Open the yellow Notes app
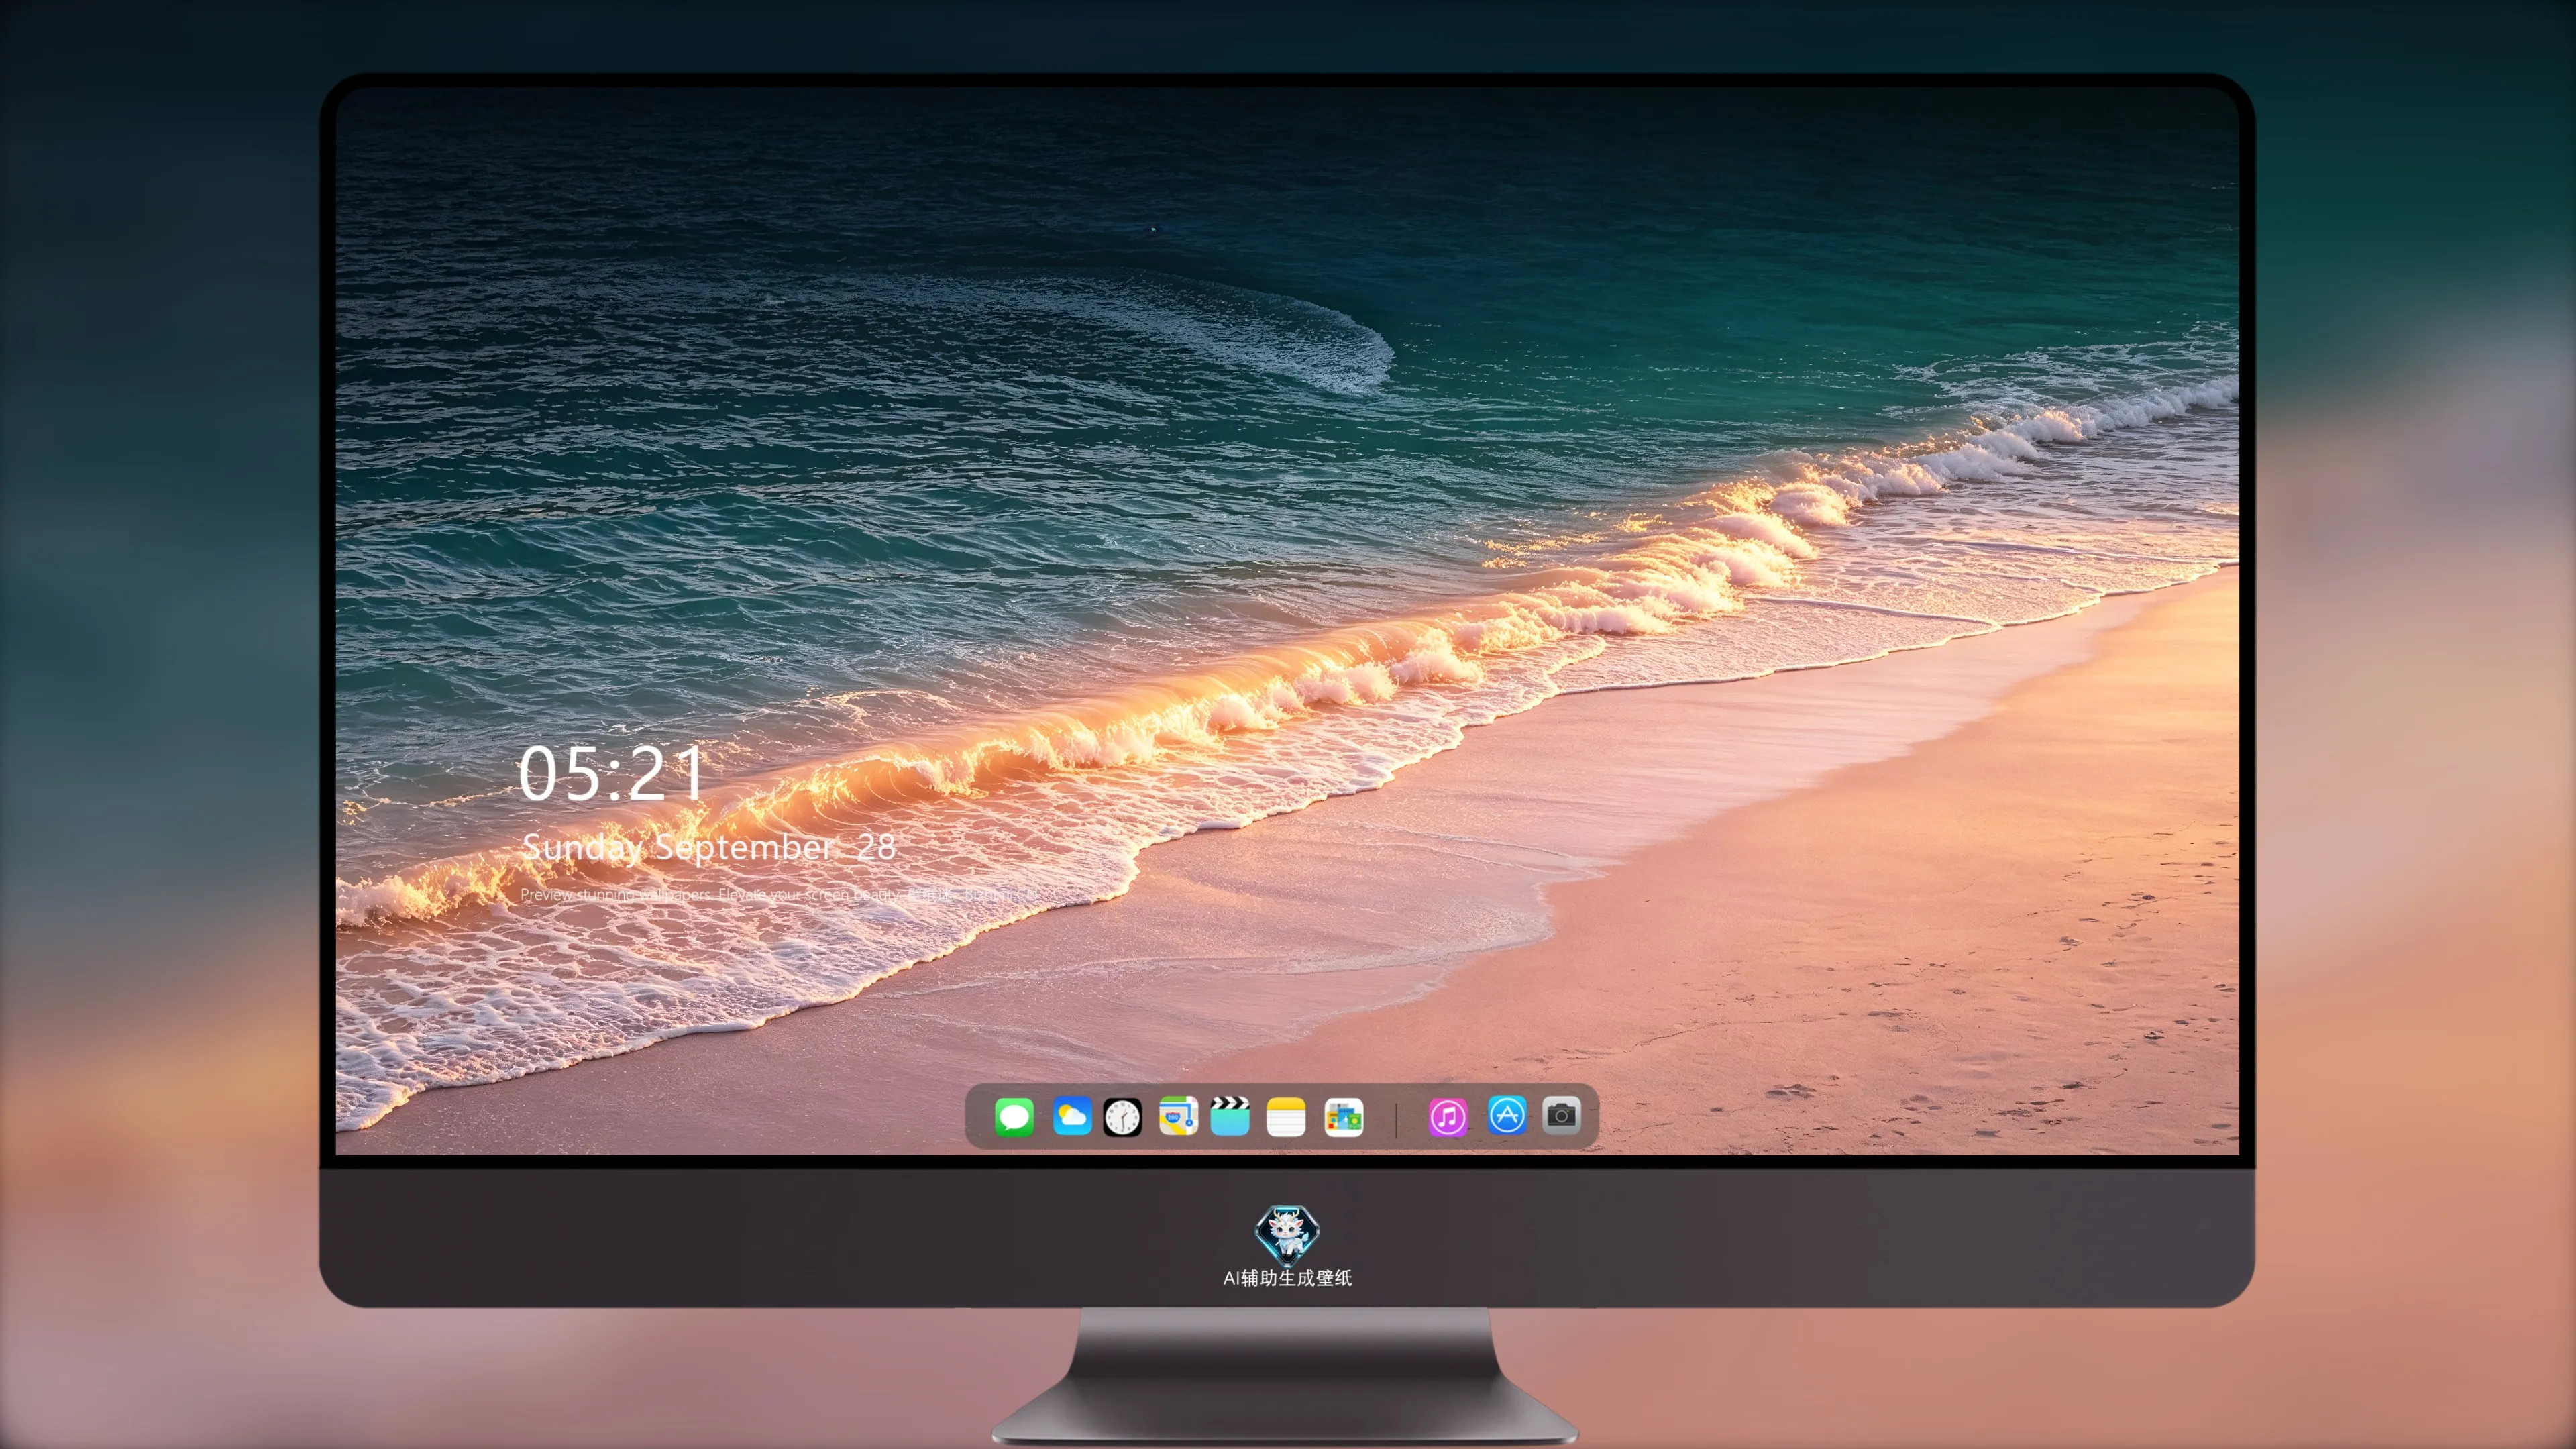This screenshot has height=1449, width=2576. (x=1286, y=1116)
